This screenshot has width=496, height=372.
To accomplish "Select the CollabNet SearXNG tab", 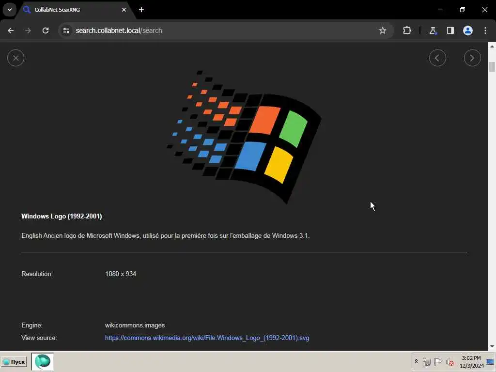I will coord(75,10).
